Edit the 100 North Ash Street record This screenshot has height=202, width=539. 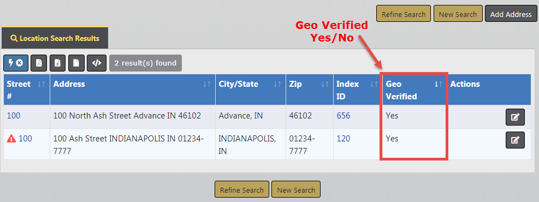(515, 117)
